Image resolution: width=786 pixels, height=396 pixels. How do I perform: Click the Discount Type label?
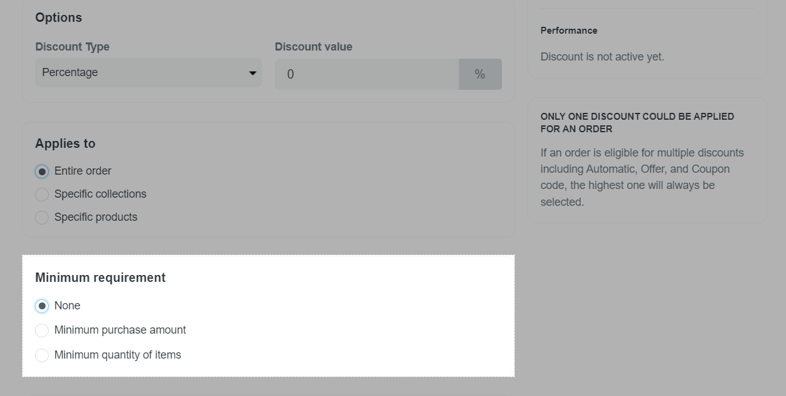(72, 47)
